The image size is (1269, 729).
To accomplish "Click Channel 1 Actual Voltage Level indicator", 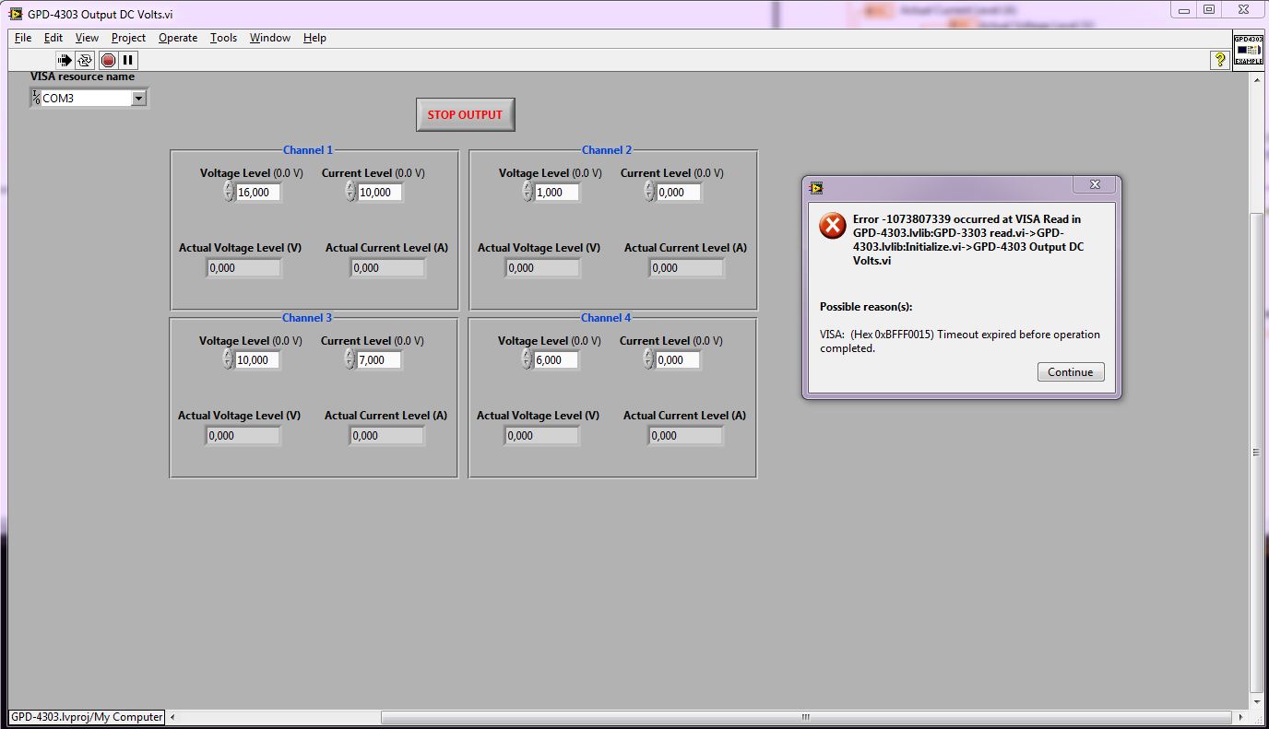I will [x=243, y=268].
